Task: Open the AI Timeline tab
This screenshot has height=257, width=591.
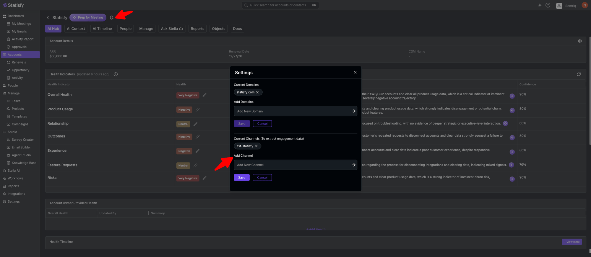Action: point(102,29)
